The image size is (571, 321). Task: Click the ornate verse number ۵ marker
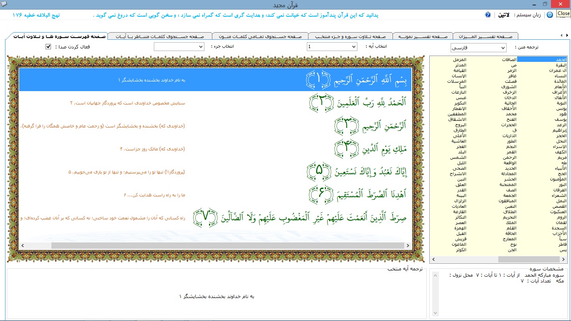[x=318, y=172]
